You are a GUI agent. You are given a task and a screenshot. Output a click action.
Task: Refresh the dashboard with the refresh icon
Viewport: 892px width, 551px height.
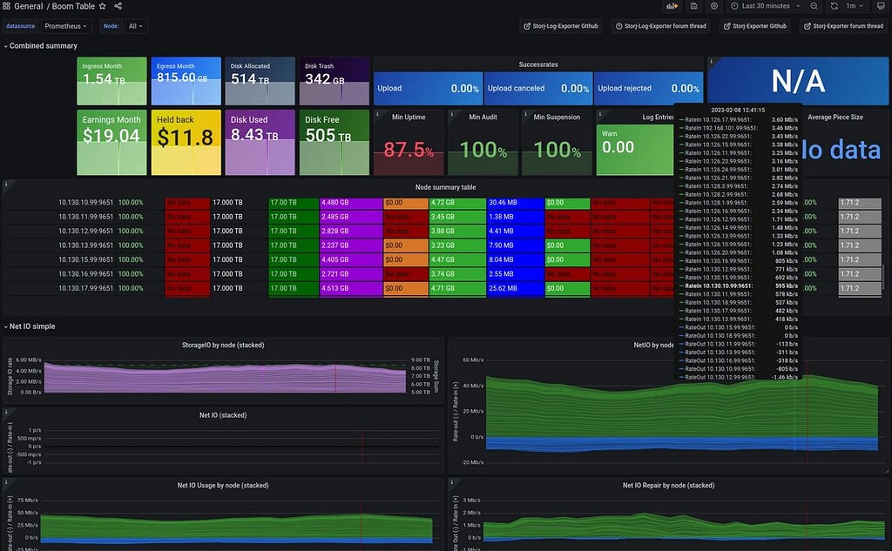(835, 6)
